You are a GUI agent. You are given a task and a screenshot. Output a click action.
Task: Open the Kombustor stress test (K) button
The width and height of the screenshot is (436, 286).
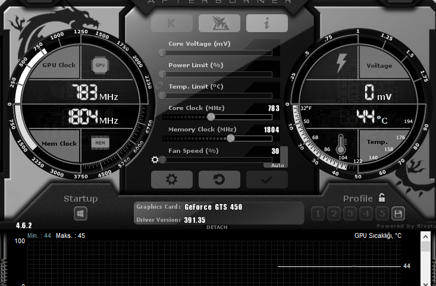pyautogui.click(x=172, y=23)
